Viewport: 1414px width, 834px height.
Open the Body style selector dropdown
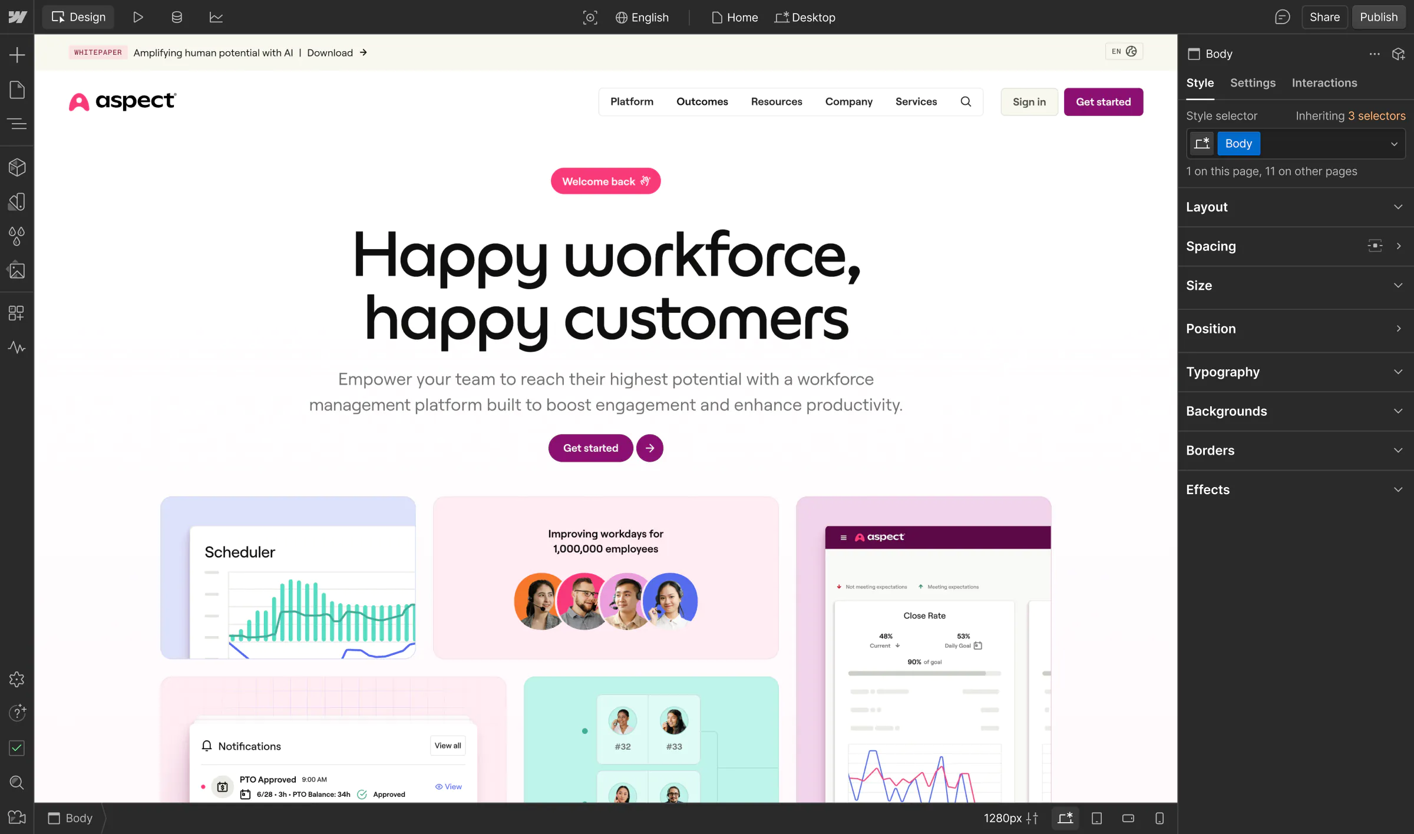pyautogui.click(x=1394, y=144)
